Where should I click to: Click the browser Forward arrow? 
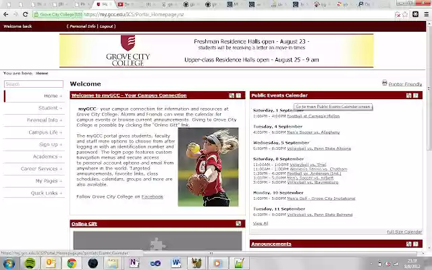[x=16, y=14]
